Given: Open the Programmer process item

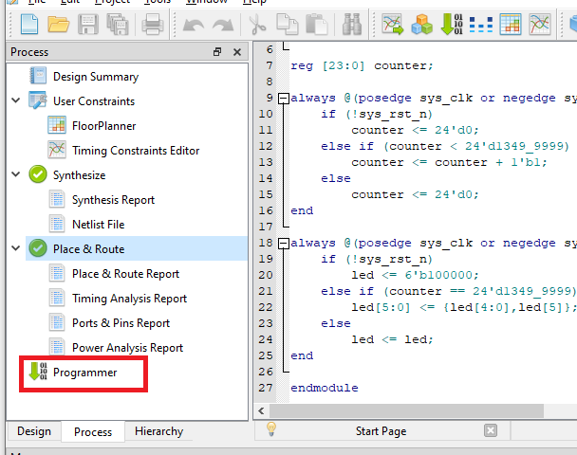Looking at the screenshot, I should [x=84, y=373].
